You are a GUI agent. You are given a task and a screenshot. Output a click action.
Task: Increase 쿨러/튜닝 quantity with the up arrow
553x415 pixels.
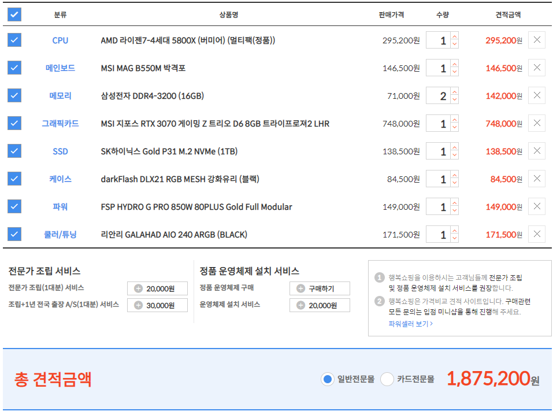[455, 231]
